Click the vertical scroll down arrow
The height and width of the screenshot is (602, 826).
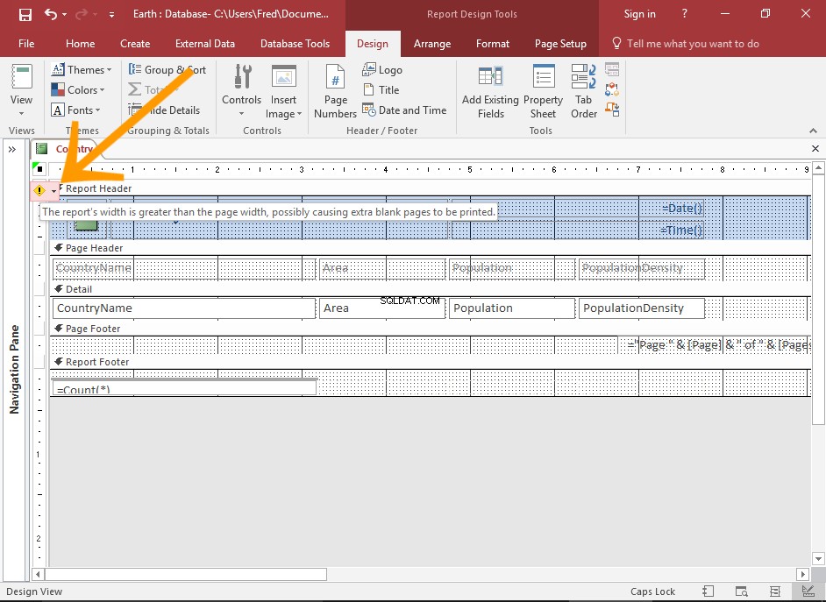coord(817,559)
